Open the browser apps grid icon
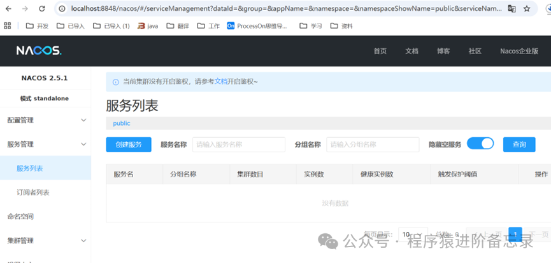This screenshot has width=551, height=263. tap(8, 26)
